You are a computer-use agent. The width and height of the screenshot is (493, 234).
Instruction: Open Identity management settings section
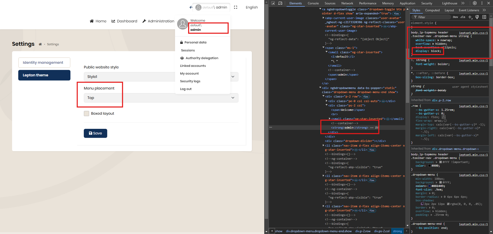[44, 62]
